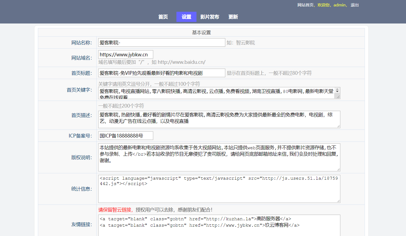Switch to the 首页 navigation tab
Screen dimensions: 406x236
[x=163, y=17]
